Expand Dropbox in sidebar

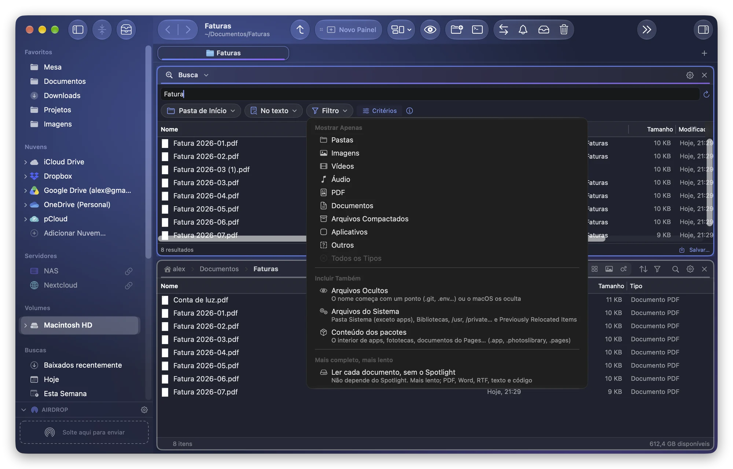25,176
